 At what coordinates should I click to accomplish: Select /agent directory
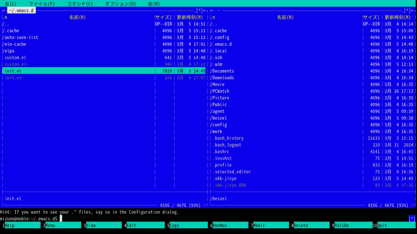312,111
